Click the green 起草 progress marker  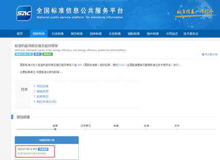[55, 129]
